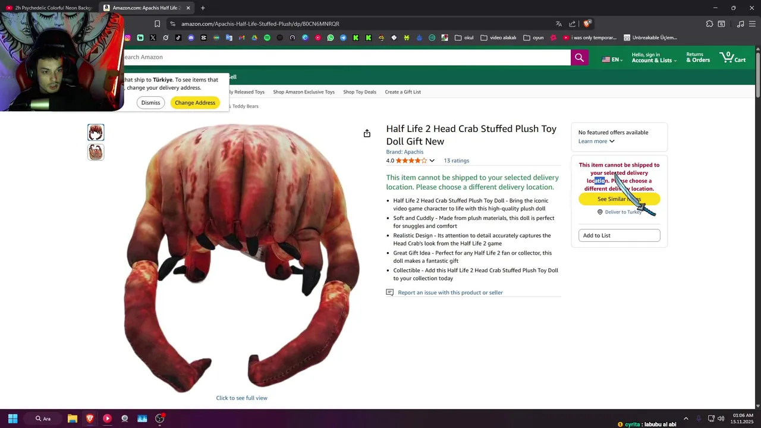Open the EN language selector dropdown

click(x=611, y=59)
